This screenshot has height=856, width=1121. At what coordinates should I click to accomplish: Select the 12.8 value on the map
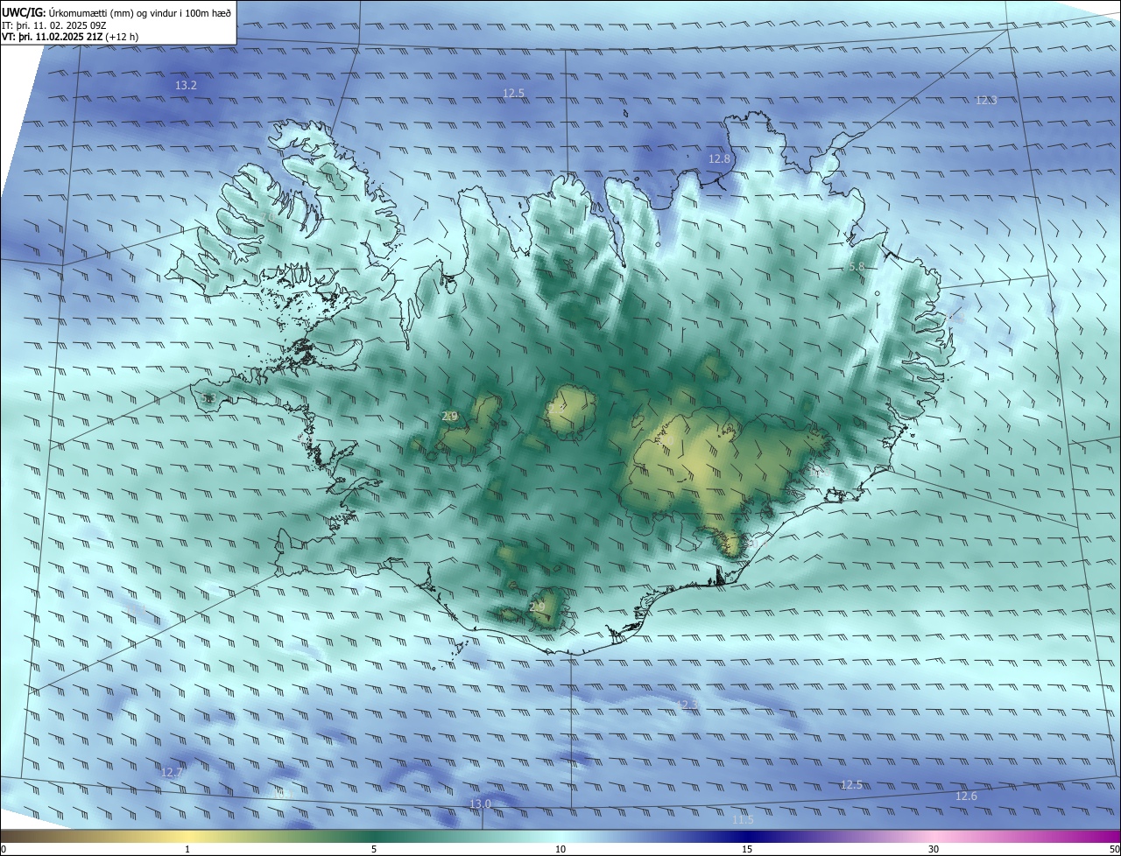(x=719, y=159)
